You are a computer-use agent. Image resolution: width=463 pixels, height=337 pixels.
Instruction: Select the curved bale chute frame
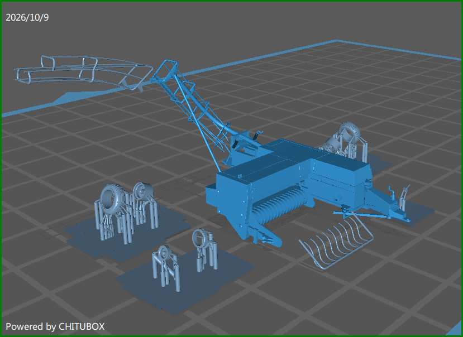click(84, 71)
